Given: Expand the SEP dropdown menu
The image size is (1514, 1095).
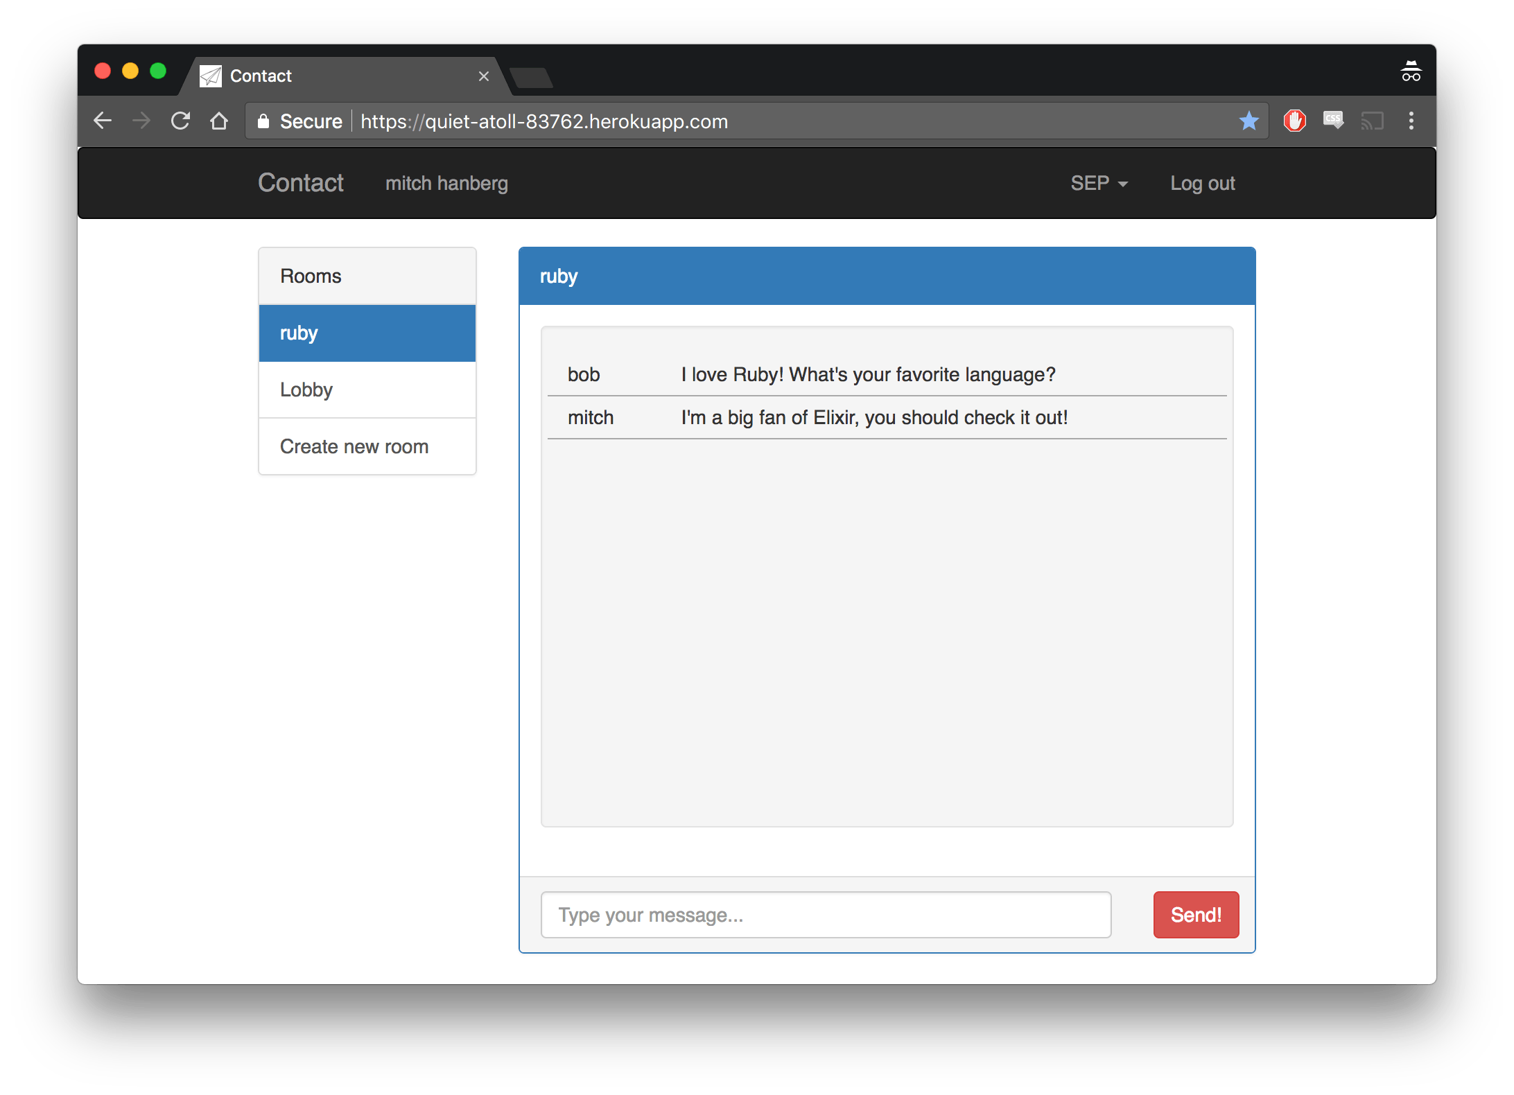Looking at the screenshot, I should tap(1099, 183).
